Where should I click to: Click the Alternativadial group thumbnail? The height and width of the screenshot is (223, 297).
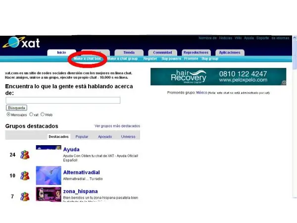(x=49, y=175)
